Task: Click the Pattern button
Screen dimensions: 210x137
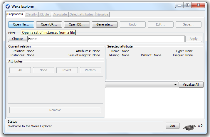Action: 90,70
